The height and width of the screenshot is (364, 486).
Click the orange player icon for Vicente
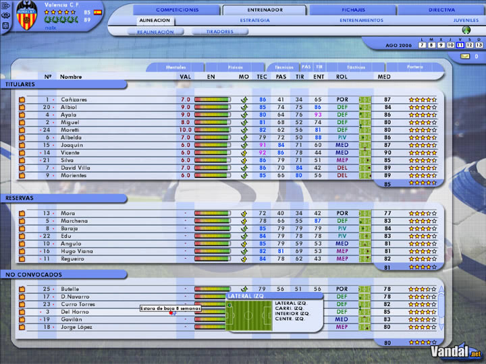click(x=22, y=152)
